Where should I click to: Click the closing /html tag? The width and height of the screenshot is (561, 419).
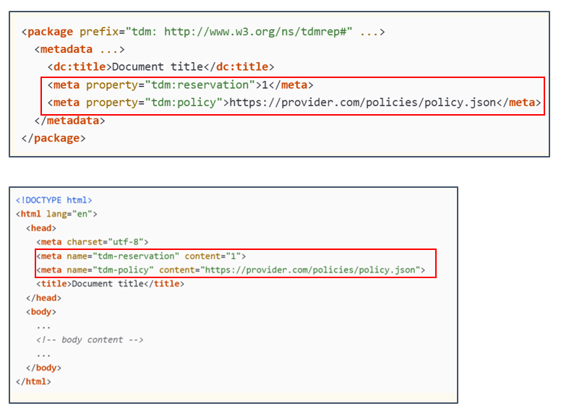pos(33,381)
